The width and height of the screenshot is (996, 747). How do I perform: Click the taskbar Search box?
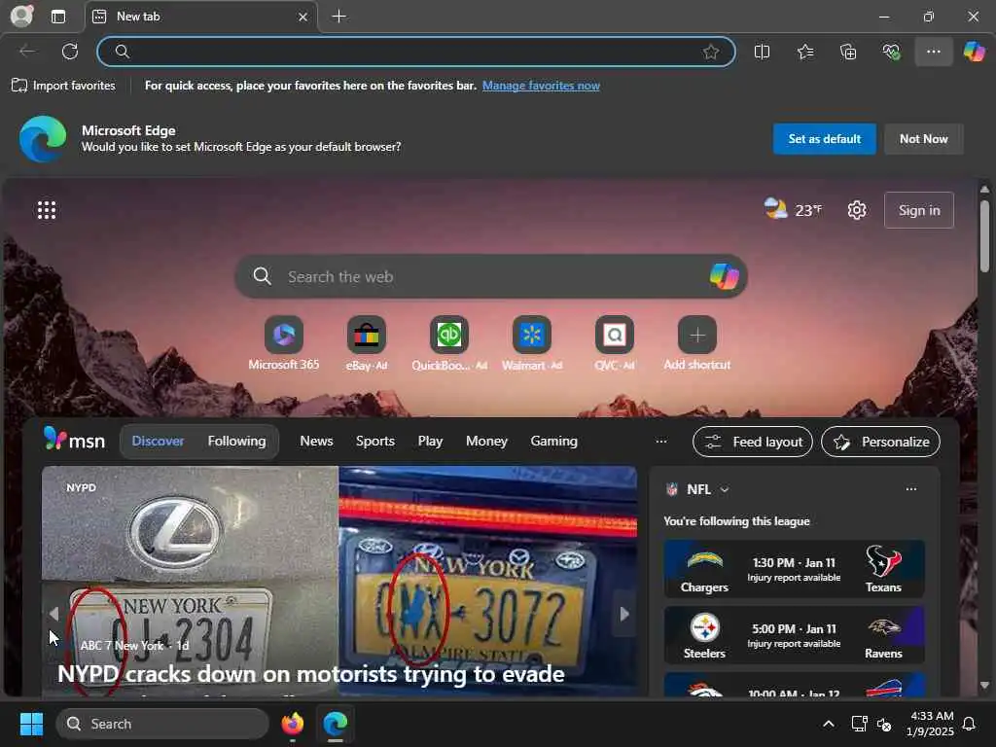point(162,724)
